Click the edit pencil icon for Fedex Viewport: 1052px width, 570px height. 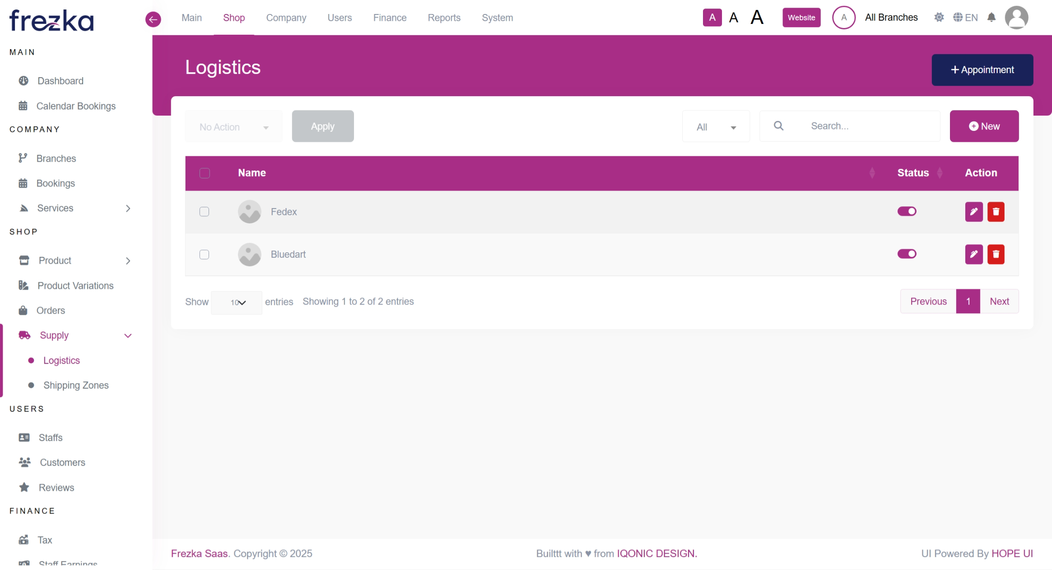pos(973,212)
